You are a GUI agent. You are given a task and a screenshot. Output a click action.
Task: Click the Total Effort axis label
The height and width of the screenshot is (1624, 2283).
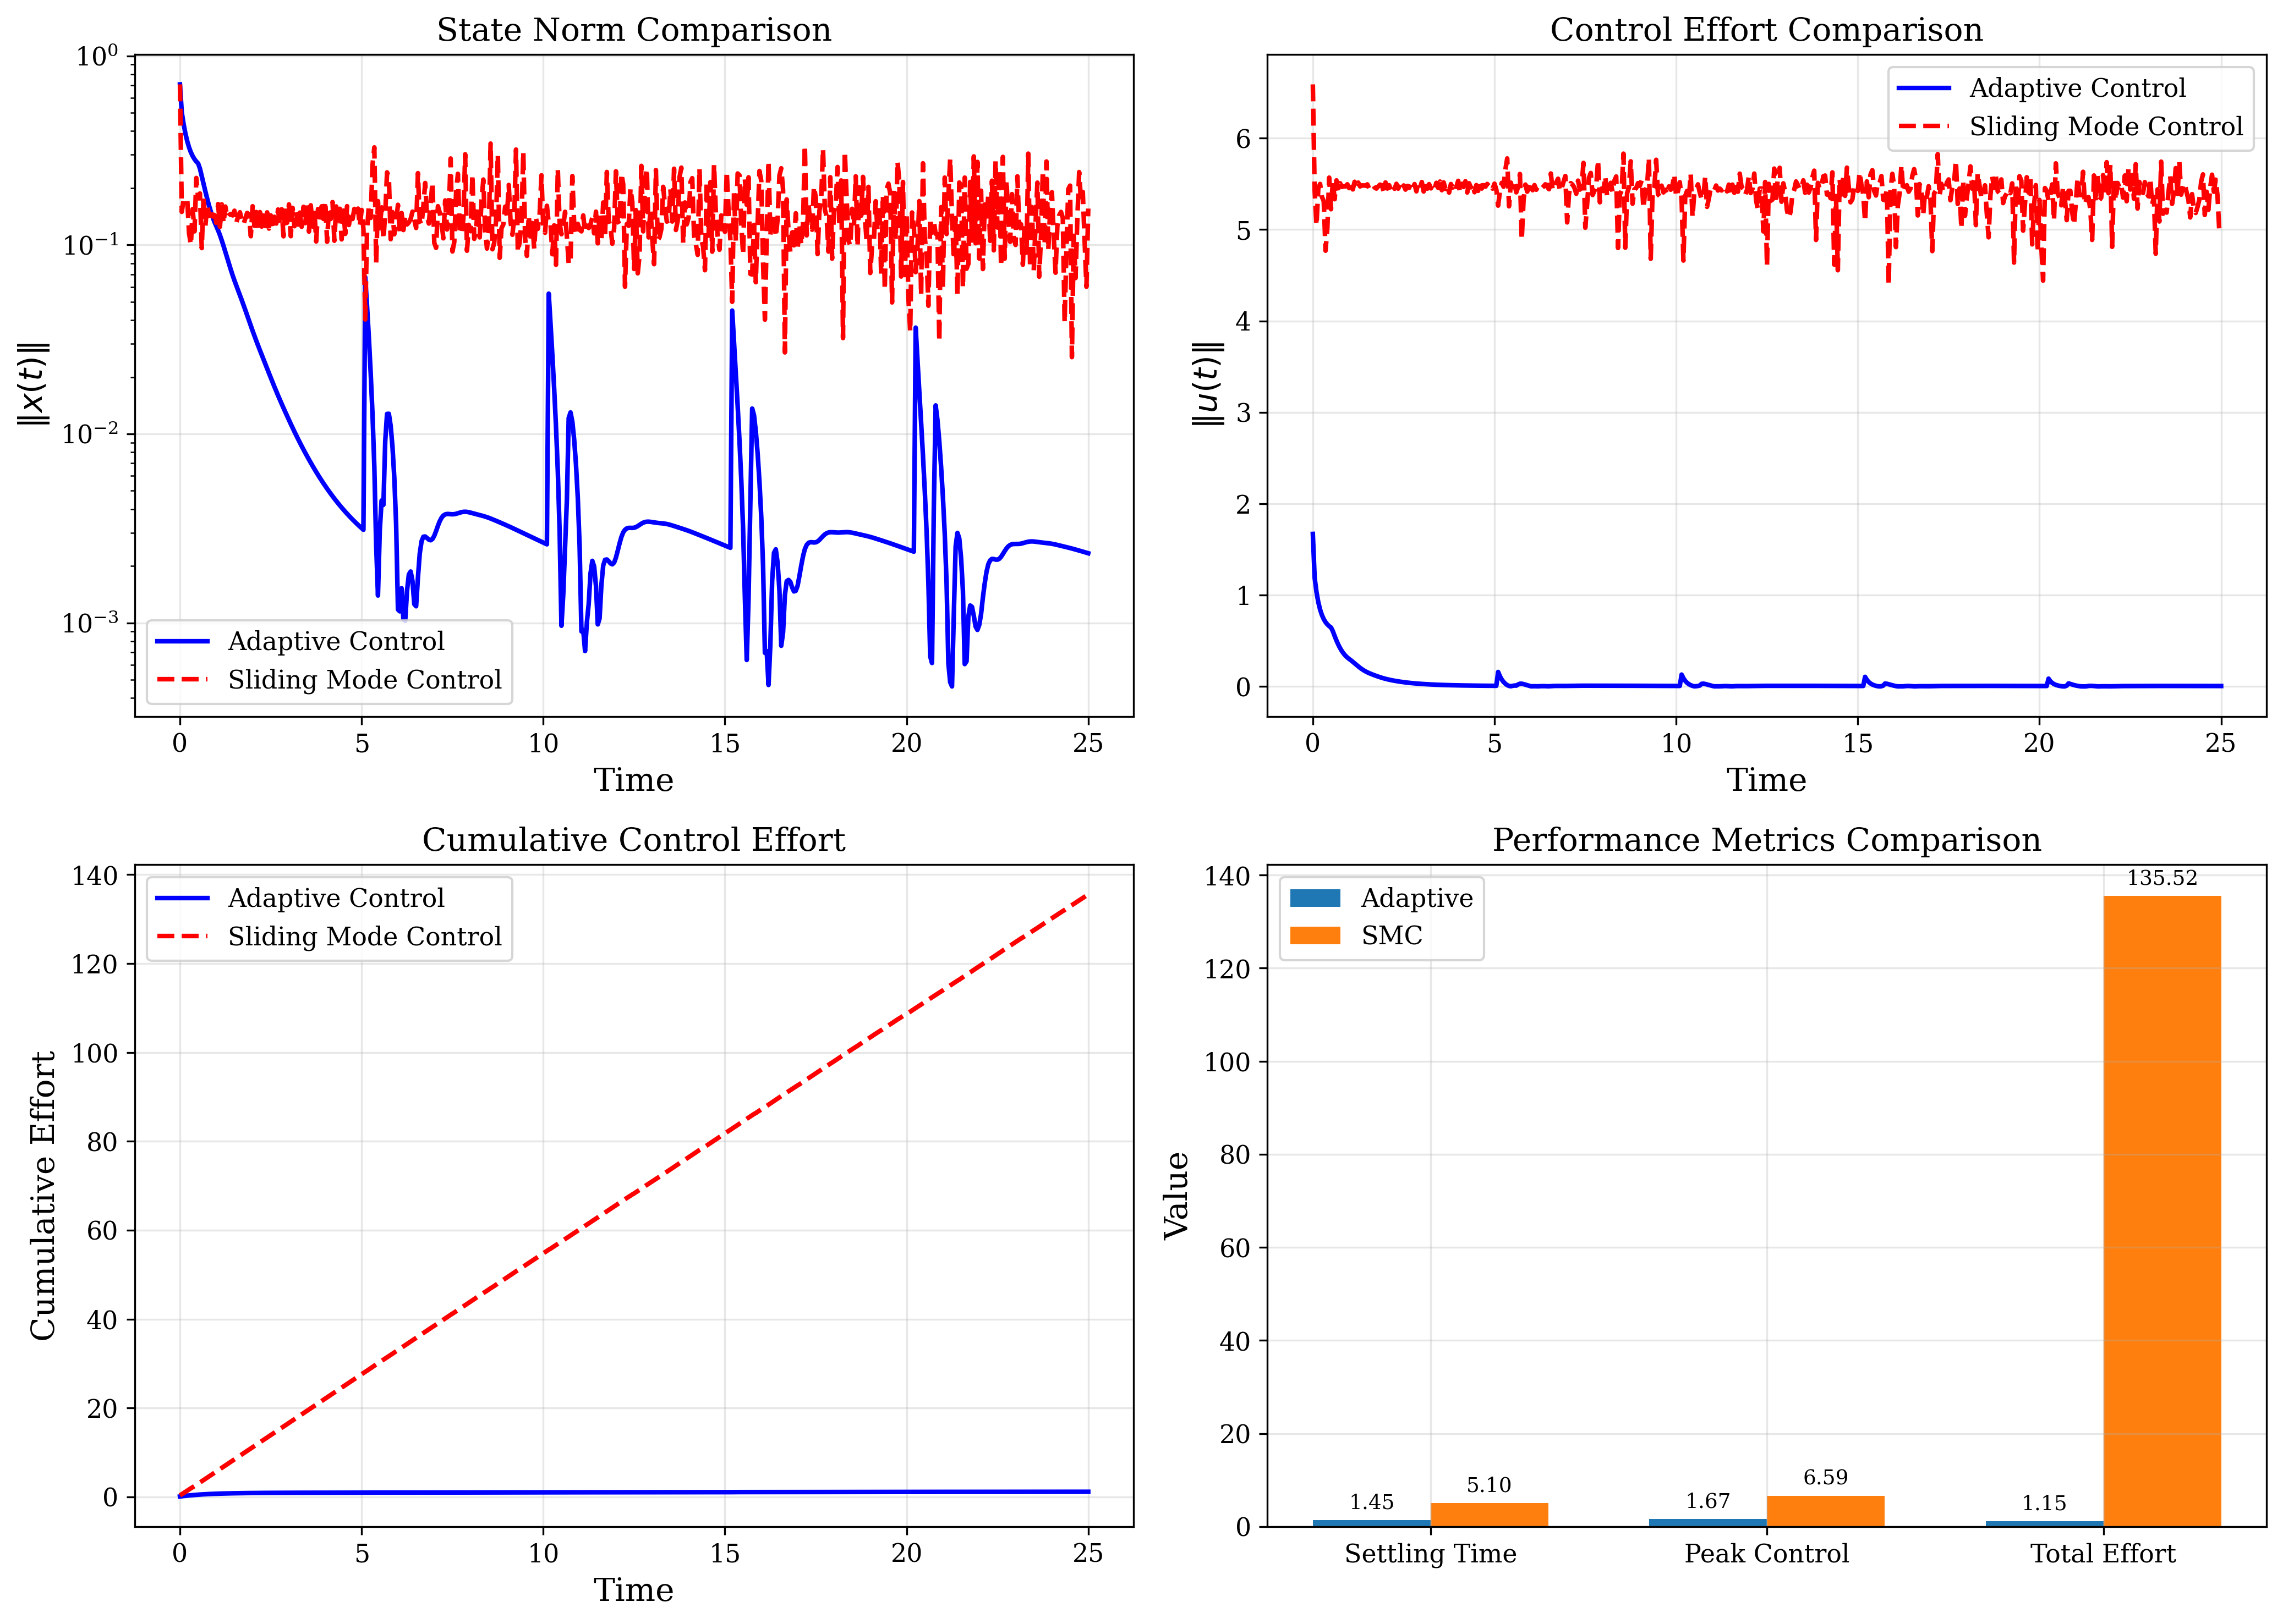click(2102, 1554)
